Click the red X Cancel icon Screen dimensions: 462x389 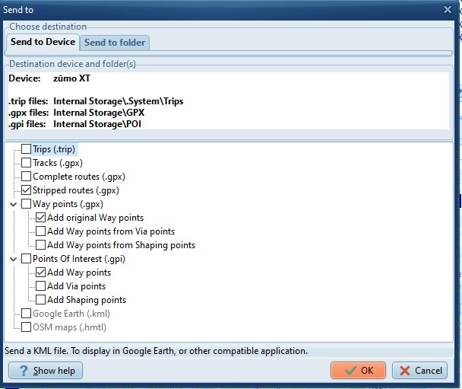[x=404, y=371]
